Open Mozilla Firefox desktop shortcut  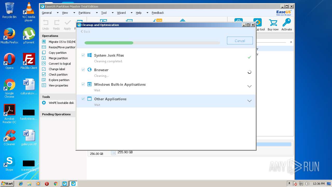pos(9,36)
